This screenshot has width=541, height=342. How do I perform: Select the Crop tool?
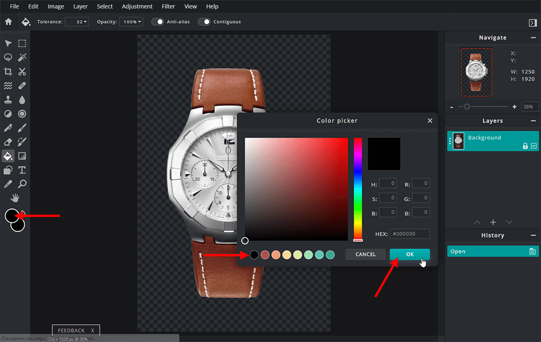(7, 72)
